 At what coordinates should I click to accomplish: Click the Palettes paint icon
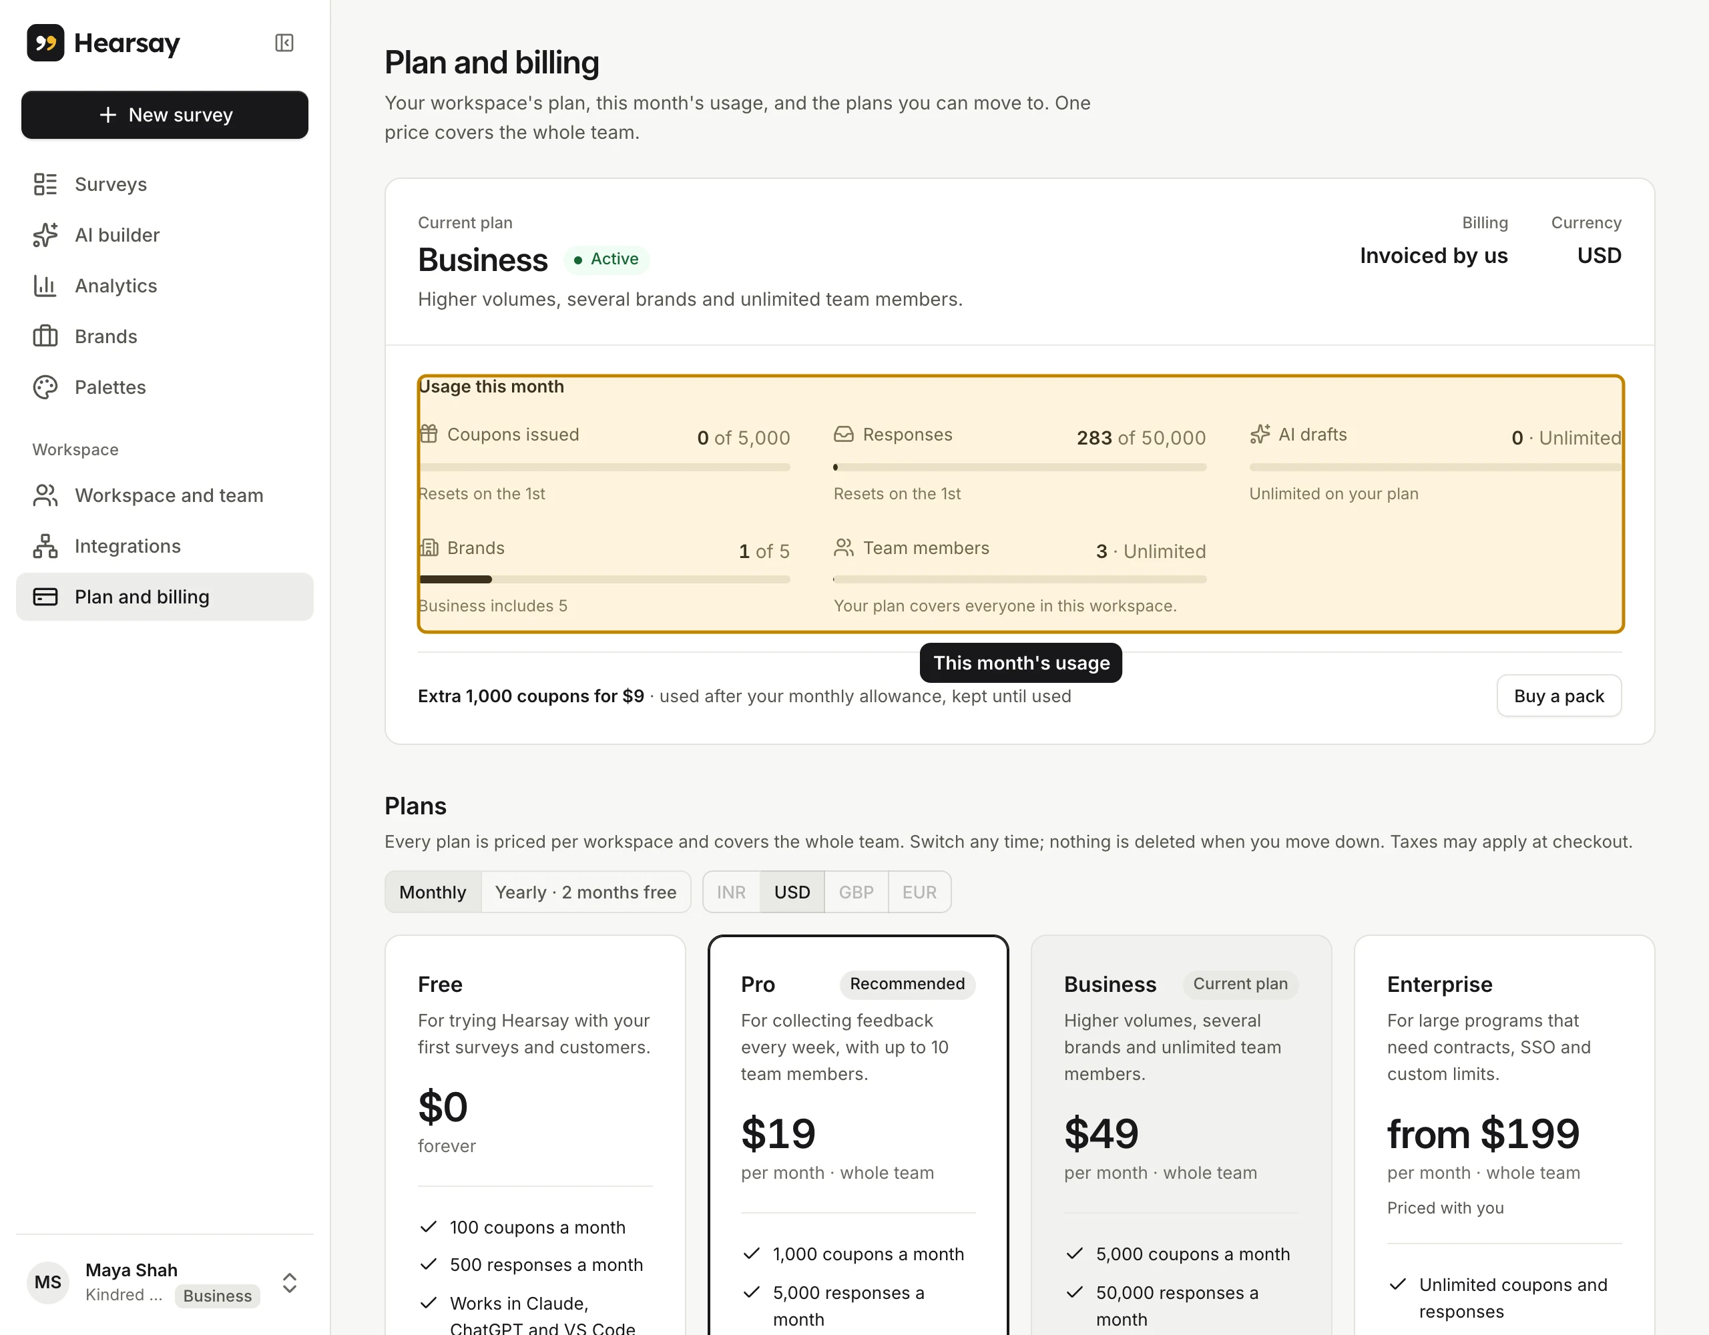tap(45, 387)
